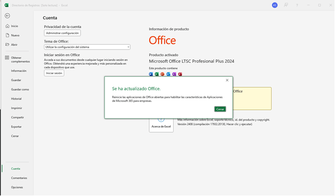
Task: Click the Access app icon
Action: click(180, 74)
